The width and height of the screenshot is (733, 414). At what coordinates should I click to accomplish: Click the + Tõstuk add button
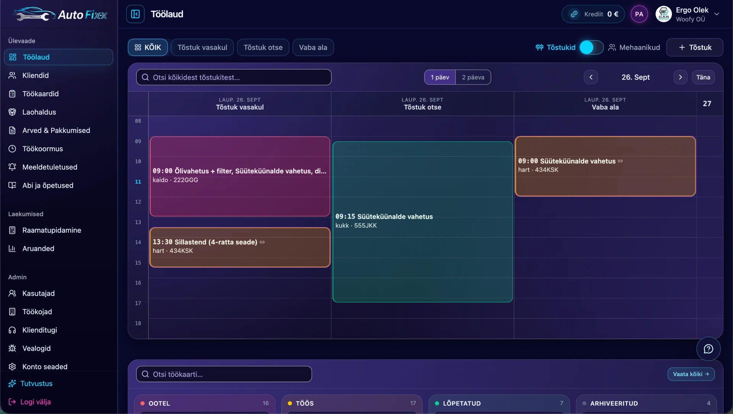694,47
